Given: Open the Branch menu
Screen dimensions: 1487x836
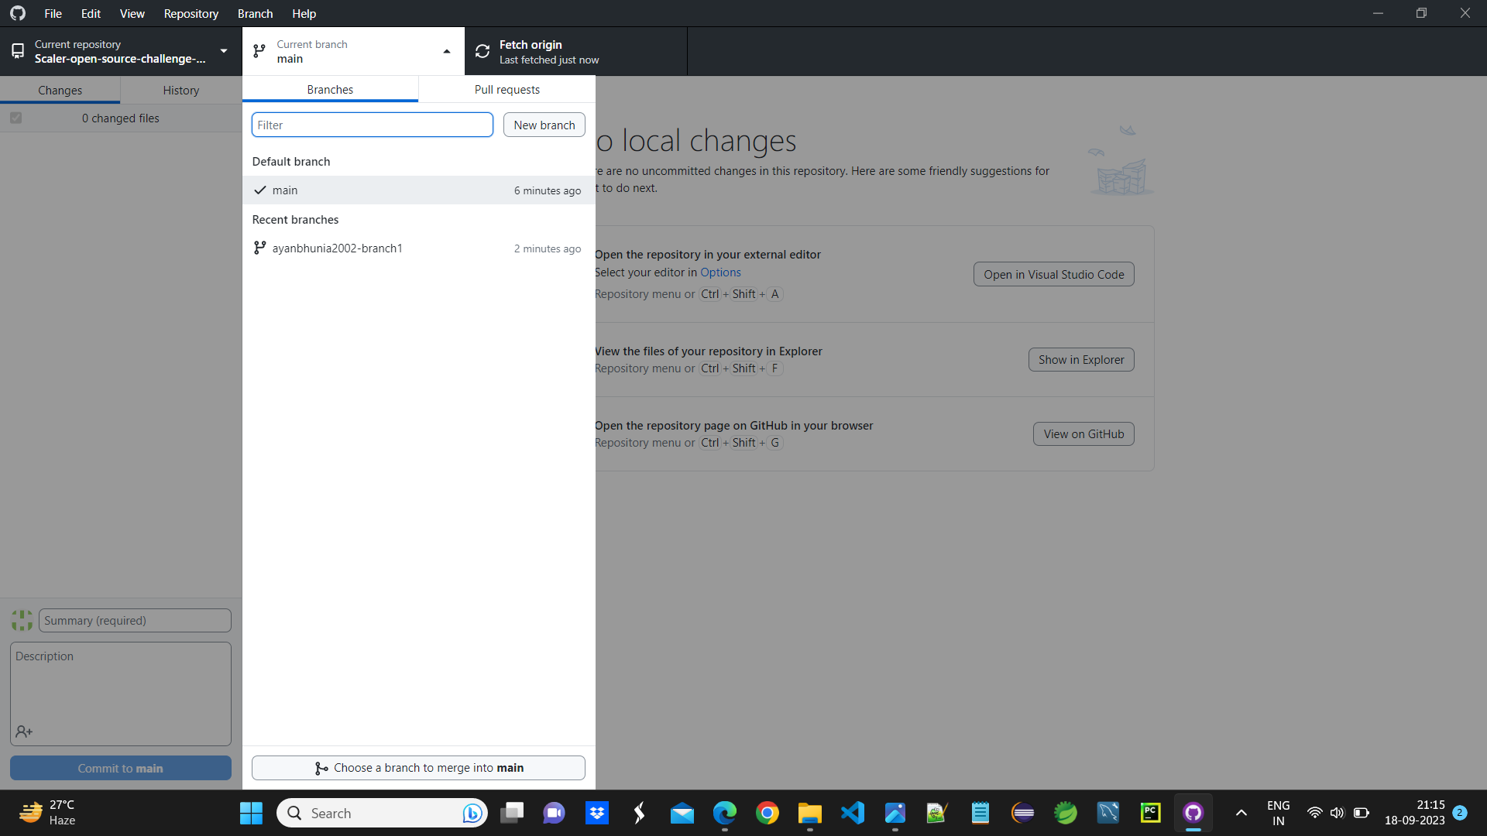Looking at the screenshot, I should 255,13.
